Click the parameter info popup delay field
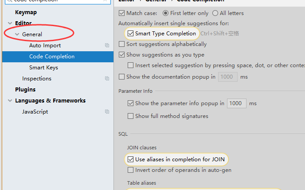Image resolution: width=305 pixels, height=190 pixels. (236, 103)
